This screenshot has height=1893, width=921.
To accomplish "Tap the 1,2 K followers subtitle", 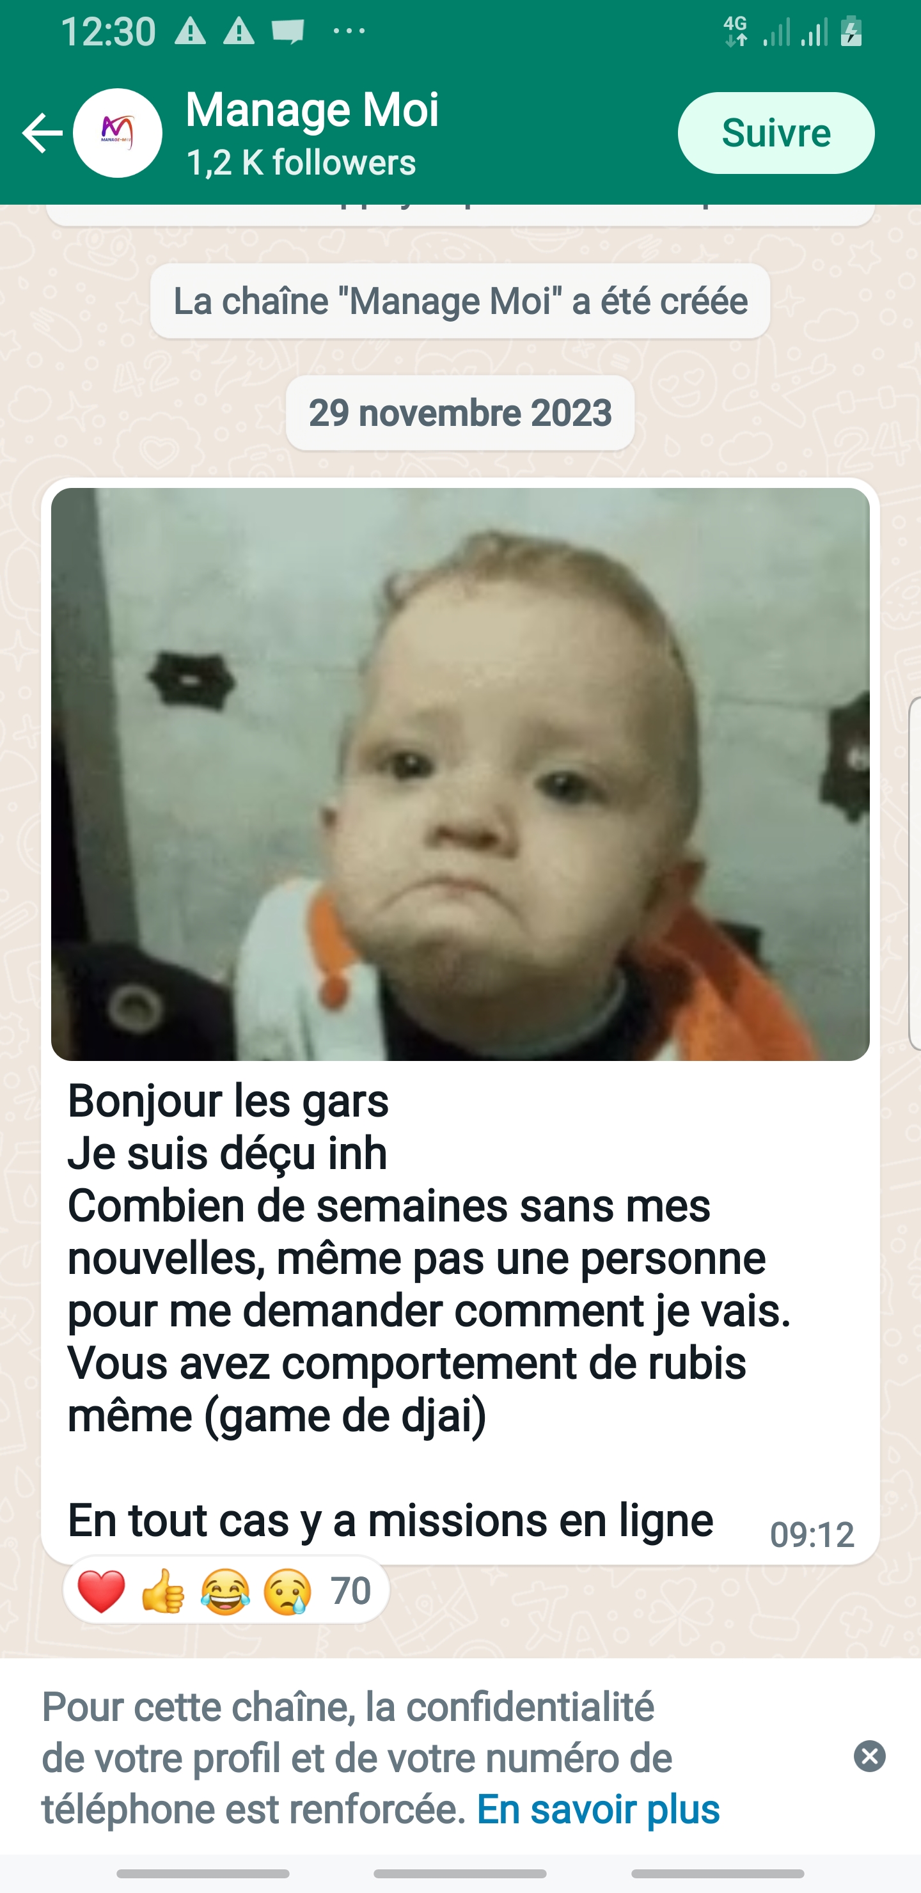I will pyautogui.click(x=301, y=162).
